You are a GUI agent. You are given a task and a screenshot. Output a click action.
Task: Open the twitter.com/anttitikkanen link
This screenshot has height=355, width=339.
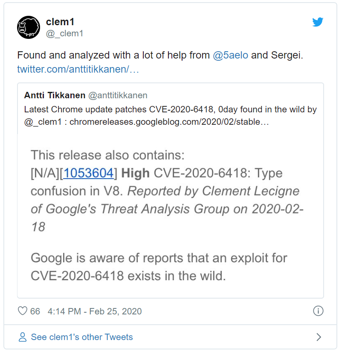tap(78, 69)
